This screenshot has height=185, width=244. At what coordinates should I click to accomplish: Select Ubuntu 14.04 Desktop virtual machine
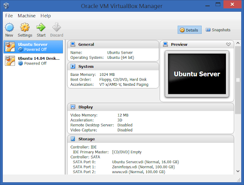(33, 61)
